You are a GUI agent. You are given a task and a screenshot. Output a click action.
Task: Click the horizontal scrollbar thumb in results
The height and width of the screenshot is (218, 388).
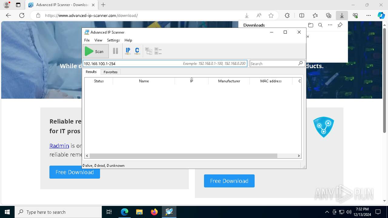(183, 156)
